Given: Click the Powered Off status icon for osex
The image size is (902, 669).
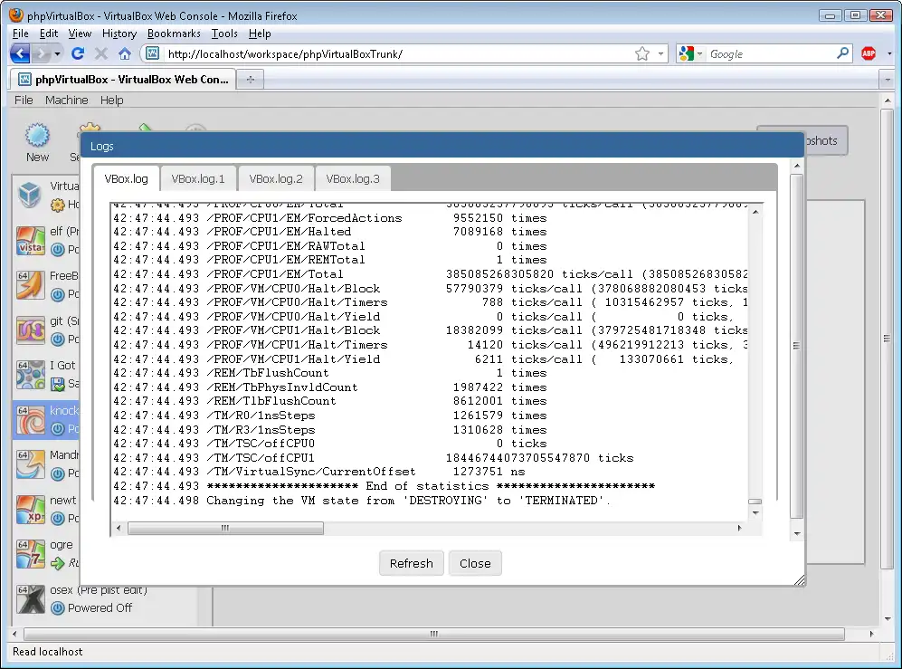Looking at the screenshot, I should coord(58,608).
